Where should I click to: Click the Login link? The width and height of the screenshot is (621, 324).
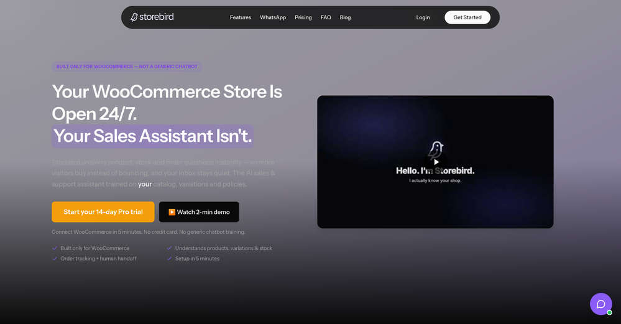click(423, 17)
